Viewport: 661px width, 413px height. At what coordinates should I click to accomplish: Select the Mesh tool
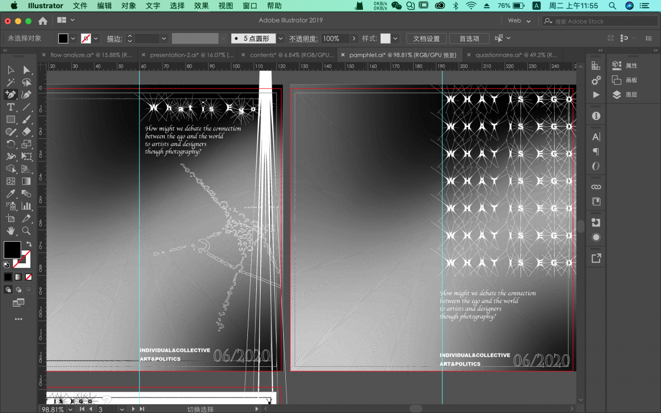click(x=10, y=181)
